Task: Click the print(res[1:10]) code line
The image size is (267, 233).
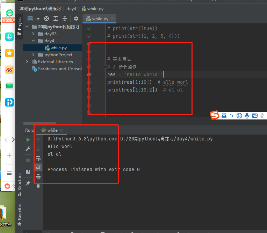Action: (x=129, y=82)
